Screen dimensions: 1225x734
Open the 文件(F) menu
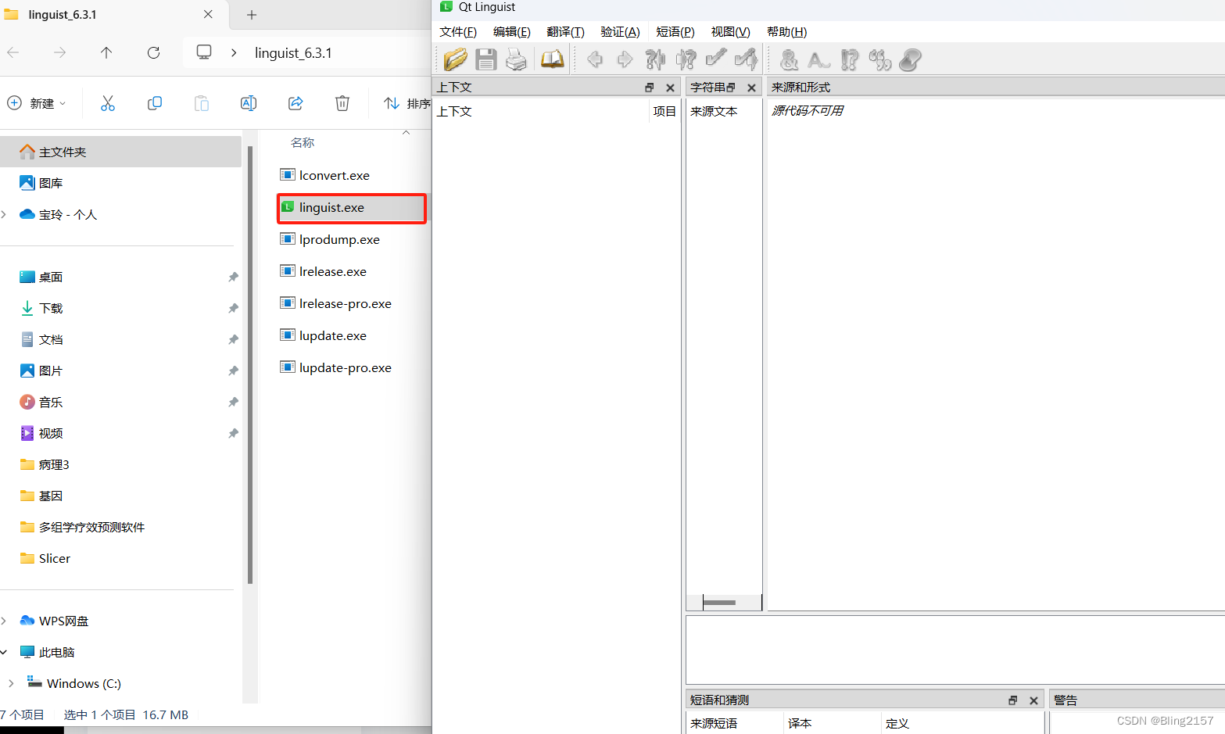pos(458,32)
